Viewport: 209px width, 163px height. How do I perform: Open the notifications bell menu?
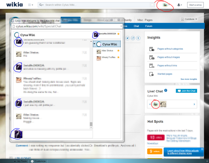pos(179,5)
